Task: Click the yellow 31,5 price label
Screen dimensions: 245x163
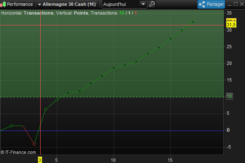Action: (231, 25)
